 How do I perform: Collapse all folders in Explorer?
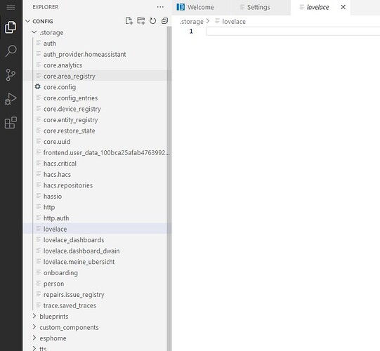click(x=164, y=21)
